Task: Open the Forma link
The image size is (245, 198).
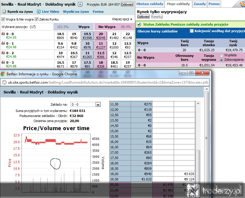Action: click(98, 12)
